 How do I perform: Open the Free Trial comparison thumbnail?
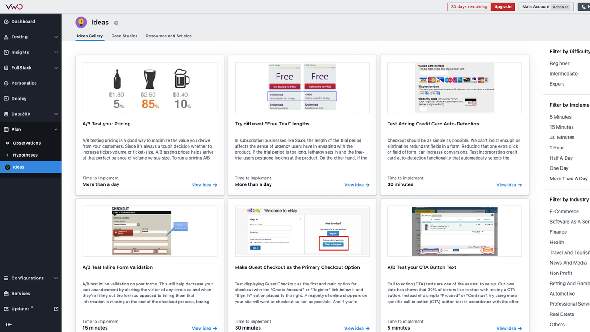coord(302,88)
